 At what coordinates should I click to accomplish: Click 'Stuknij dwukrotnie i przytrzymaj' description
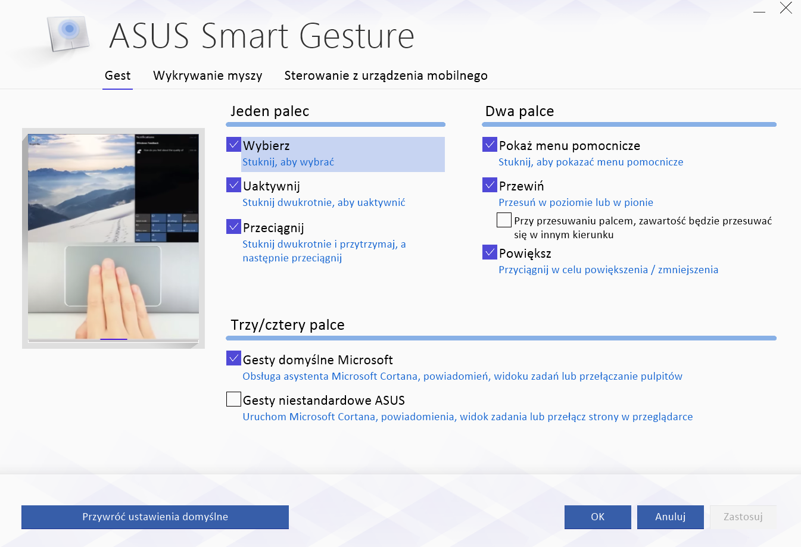pos(324,251)
